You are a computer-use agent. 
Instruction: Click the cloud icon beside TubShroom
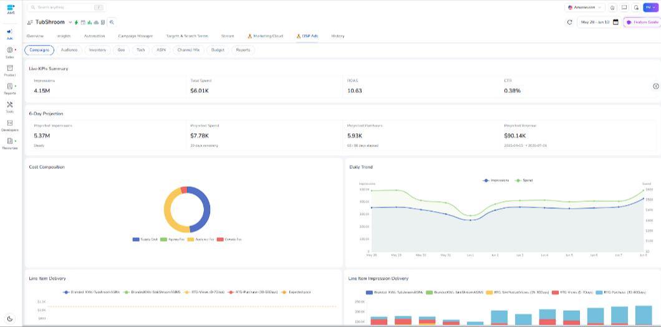tap(96, 22)
